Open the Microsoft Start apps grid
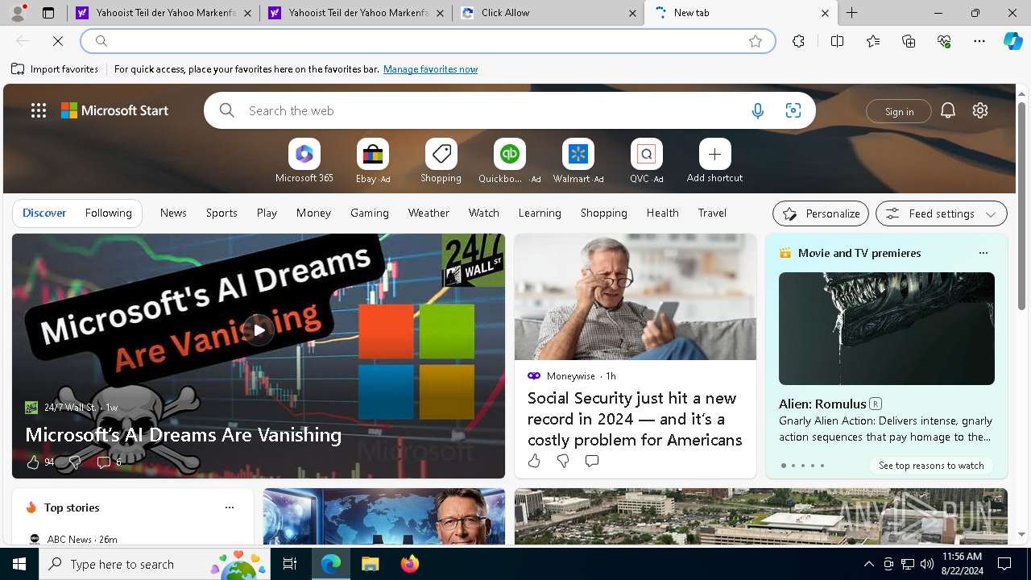The image size is (1031, 580). coord(38,110)
